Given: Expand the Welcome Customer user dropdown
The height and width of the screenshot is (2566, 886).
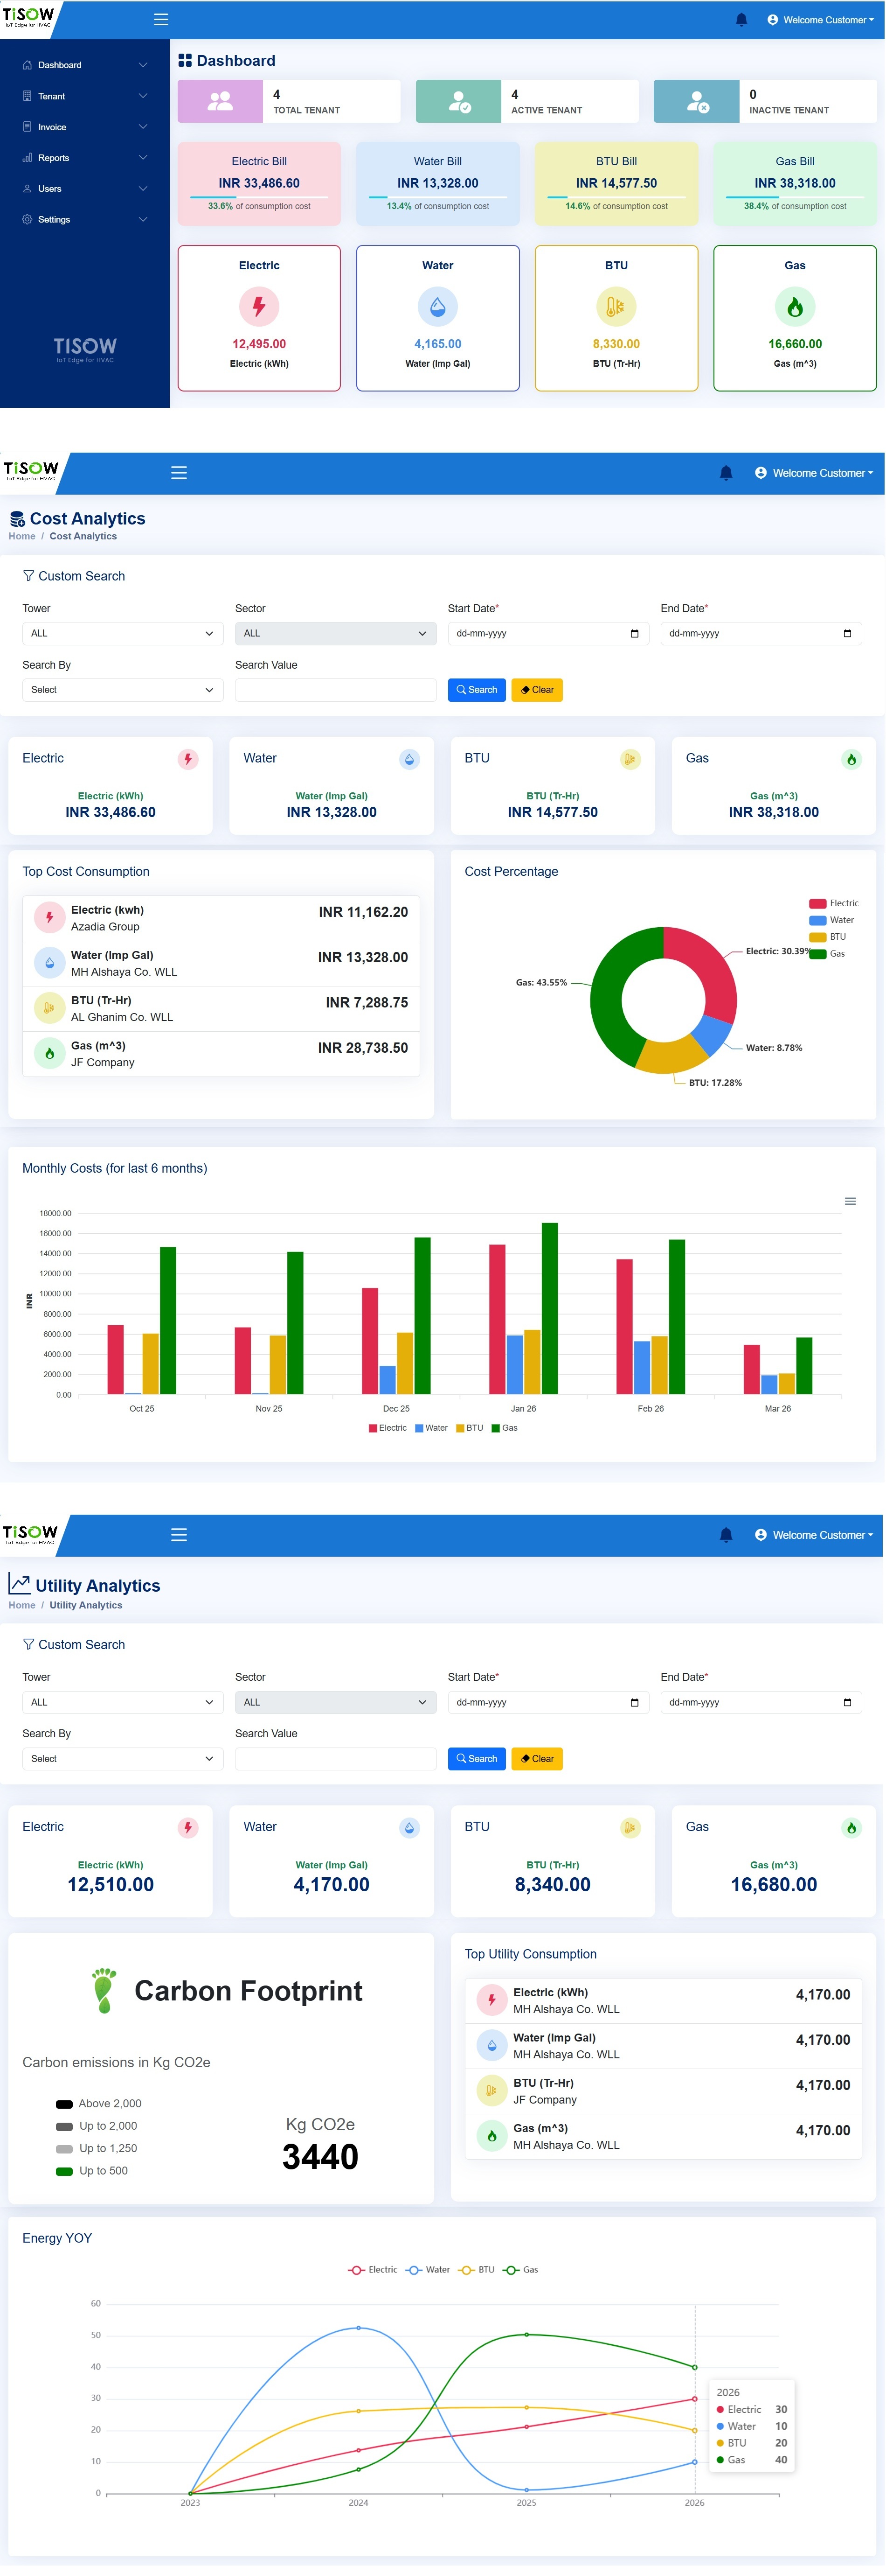Looking at the screenshot, I should 819,20.
